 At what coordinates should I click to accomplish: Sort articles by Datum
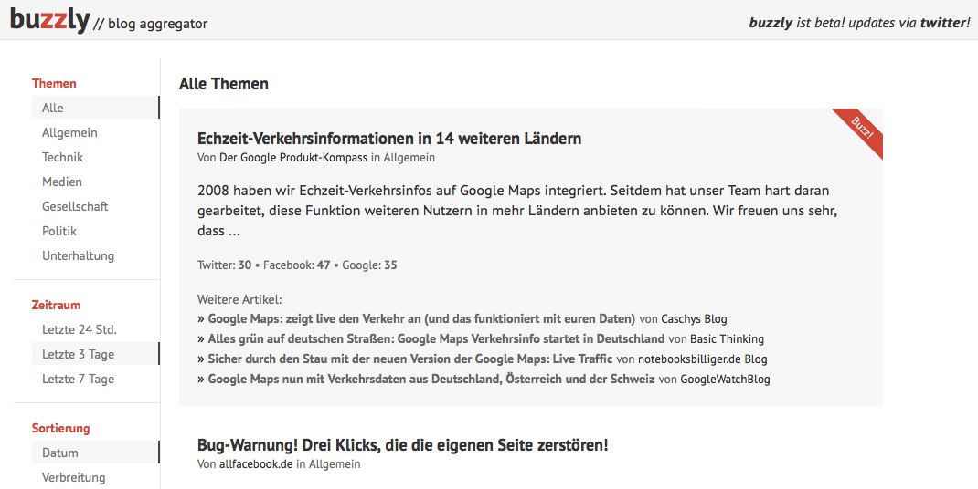(x=95, y=453)
